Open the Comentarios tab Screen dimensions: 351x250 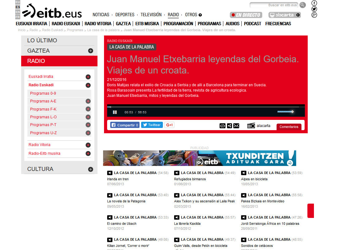click(x=289, y=127)
